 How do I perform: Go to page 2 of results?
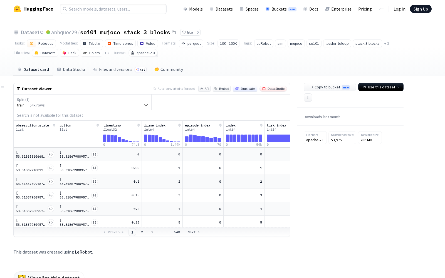coord(142,232)
